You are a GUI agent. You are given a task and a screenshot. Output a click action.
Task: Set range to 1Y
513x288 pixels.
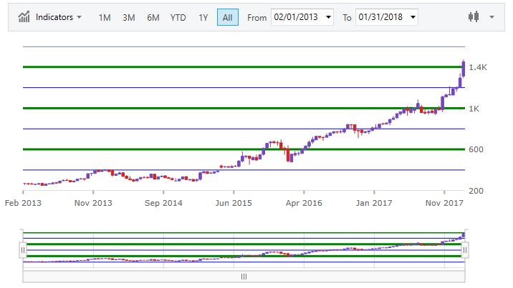203,17
